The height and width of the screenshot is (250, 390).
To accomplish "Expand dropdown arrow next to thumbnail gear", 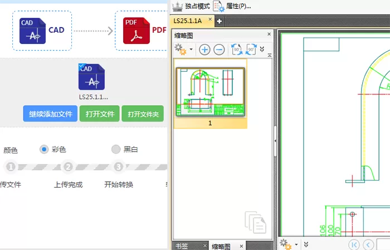I will [x=191, y=49].
